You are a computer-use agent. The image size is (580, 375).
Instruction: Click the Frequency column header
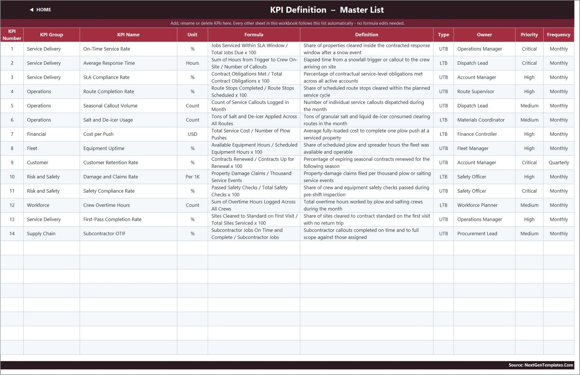559,35
